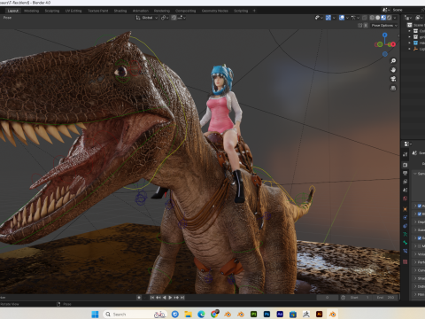This screenshot has height=319, width=425.
Task: Open the Physics properties tab
Action: (406, 217)
